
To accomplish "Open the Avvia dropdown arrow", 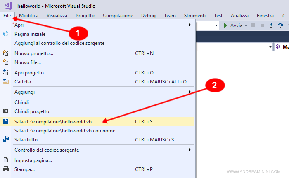I will (246, 25).
